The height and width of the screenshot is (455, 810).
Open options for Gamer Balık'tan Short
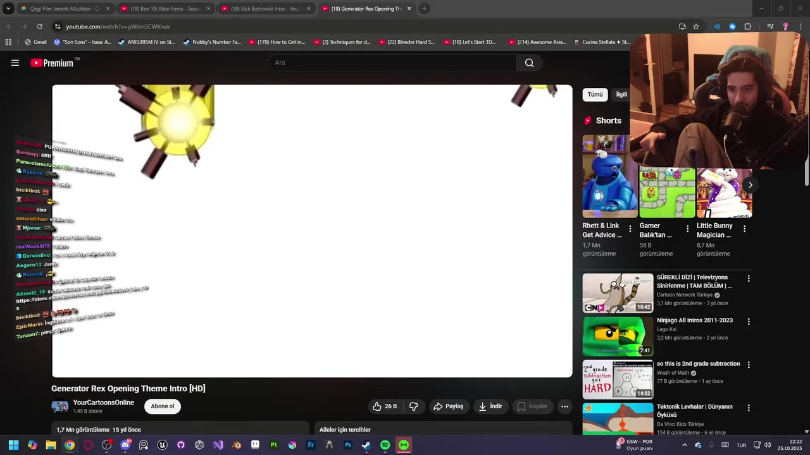[x=687, y=229]
